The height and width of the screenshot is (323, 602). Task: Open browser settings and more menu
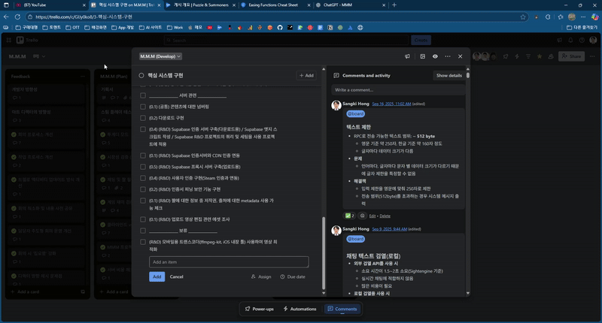click(583, 17)
